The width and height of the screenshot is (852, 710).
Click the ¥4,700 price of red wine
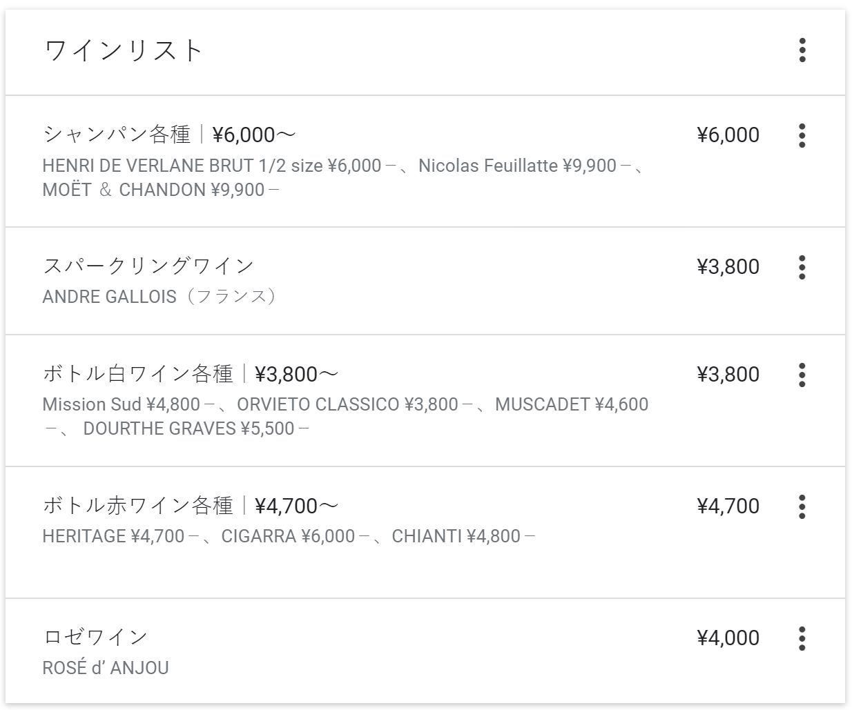(728, 506)
